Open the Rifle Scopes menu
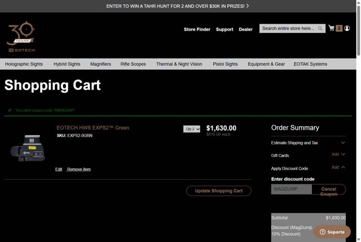 [133, 64]
